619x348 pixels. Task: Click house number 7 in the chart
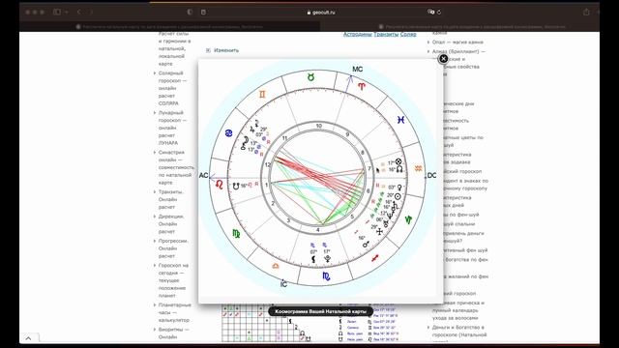pos(369,168)
